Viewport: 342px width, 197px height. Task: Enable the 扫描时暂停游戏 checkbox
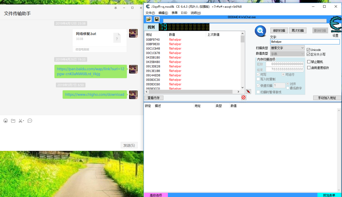pyautogui.click(x=258, y=92)
